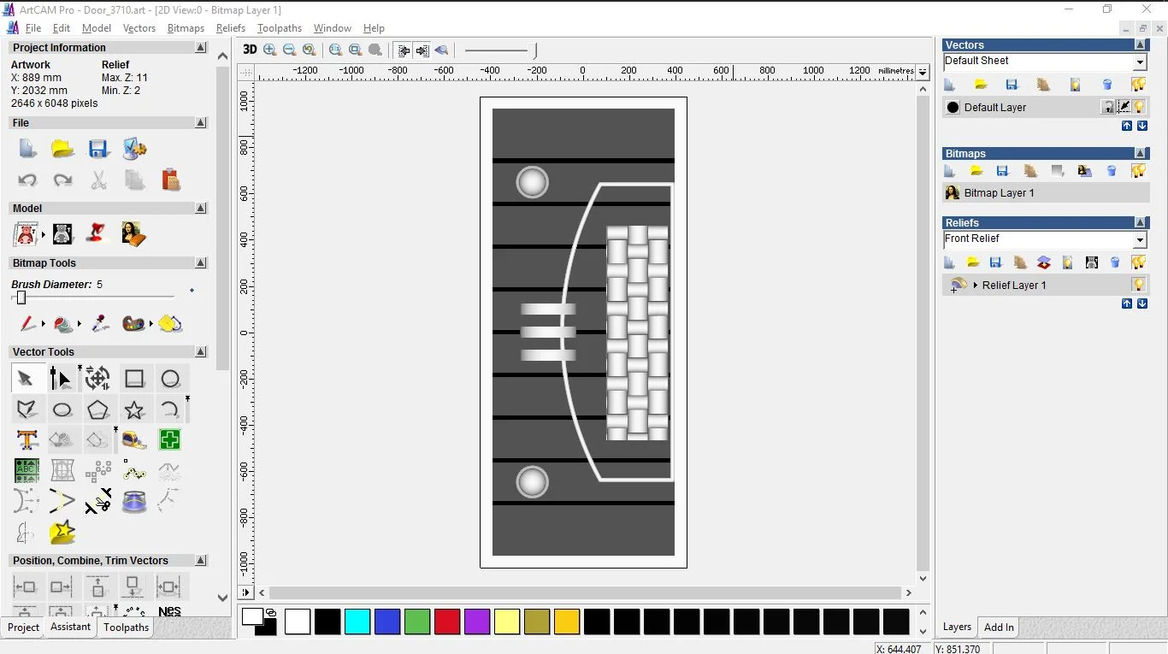Toggle the lock on Default Layer
The image size is (1168, 654).
(x=1108, y=107)
